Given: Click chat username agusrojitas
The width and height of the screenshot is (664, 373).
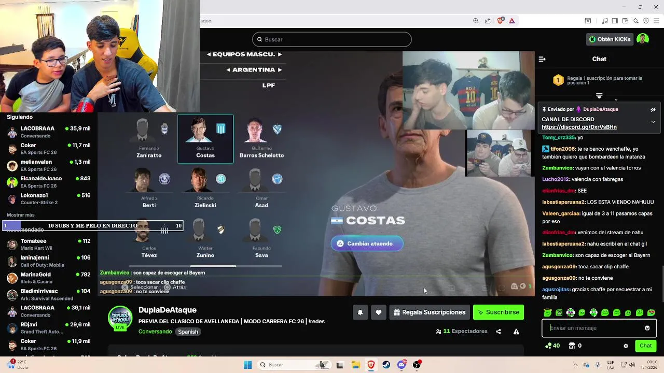Looking at the screenshot, I should click(x=556, y=290).
